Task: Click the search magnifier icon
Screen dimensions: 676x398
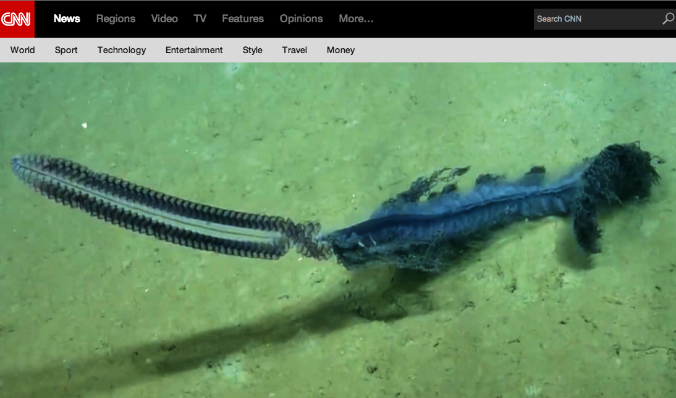Action: 668,19
